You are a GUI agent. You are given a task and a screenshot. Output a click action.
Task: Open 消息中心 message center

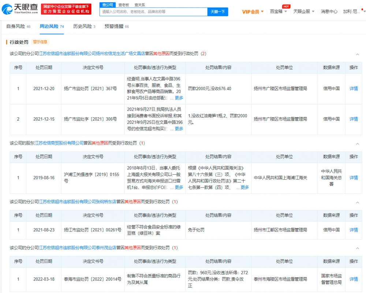click(329, 11)
